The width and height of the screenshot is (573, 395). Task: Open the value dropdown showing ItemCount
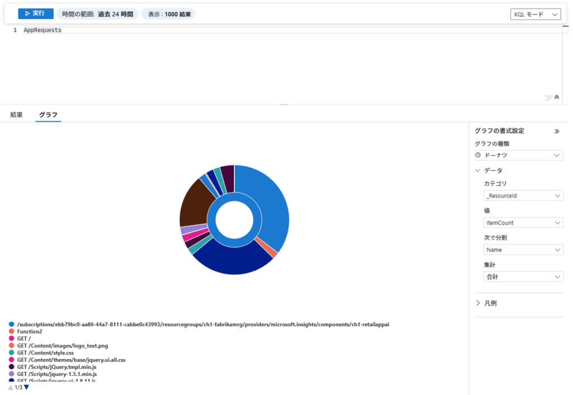pyautogui.click(x=523, y=223)
